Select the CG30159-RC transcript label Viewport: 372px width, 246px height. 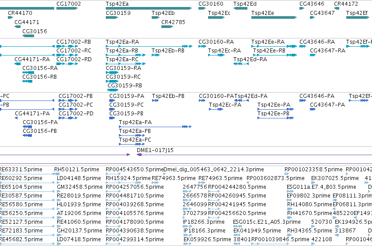123,77
